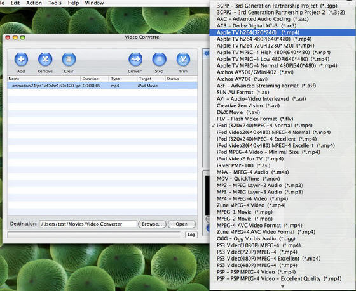
Task: Choose Apple TV h264(320*240) format
Action: pos(282,32)
